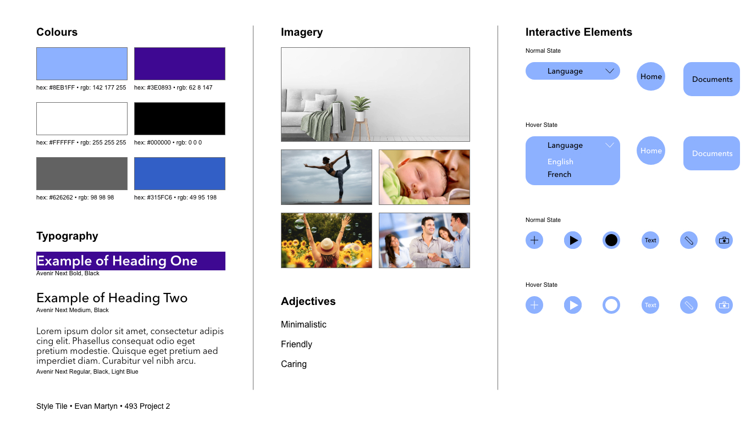Screen dimensions: 751x422
Task: Click the black paperclip attachment icon
Action: point(688,240)
